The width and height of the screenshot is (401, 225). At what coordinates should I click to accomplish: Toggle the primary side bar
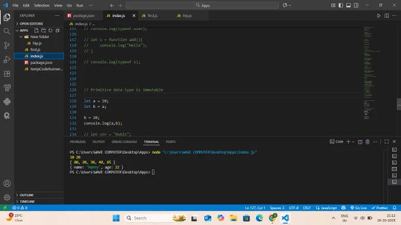pyautogui.click(x=341, y=5)
